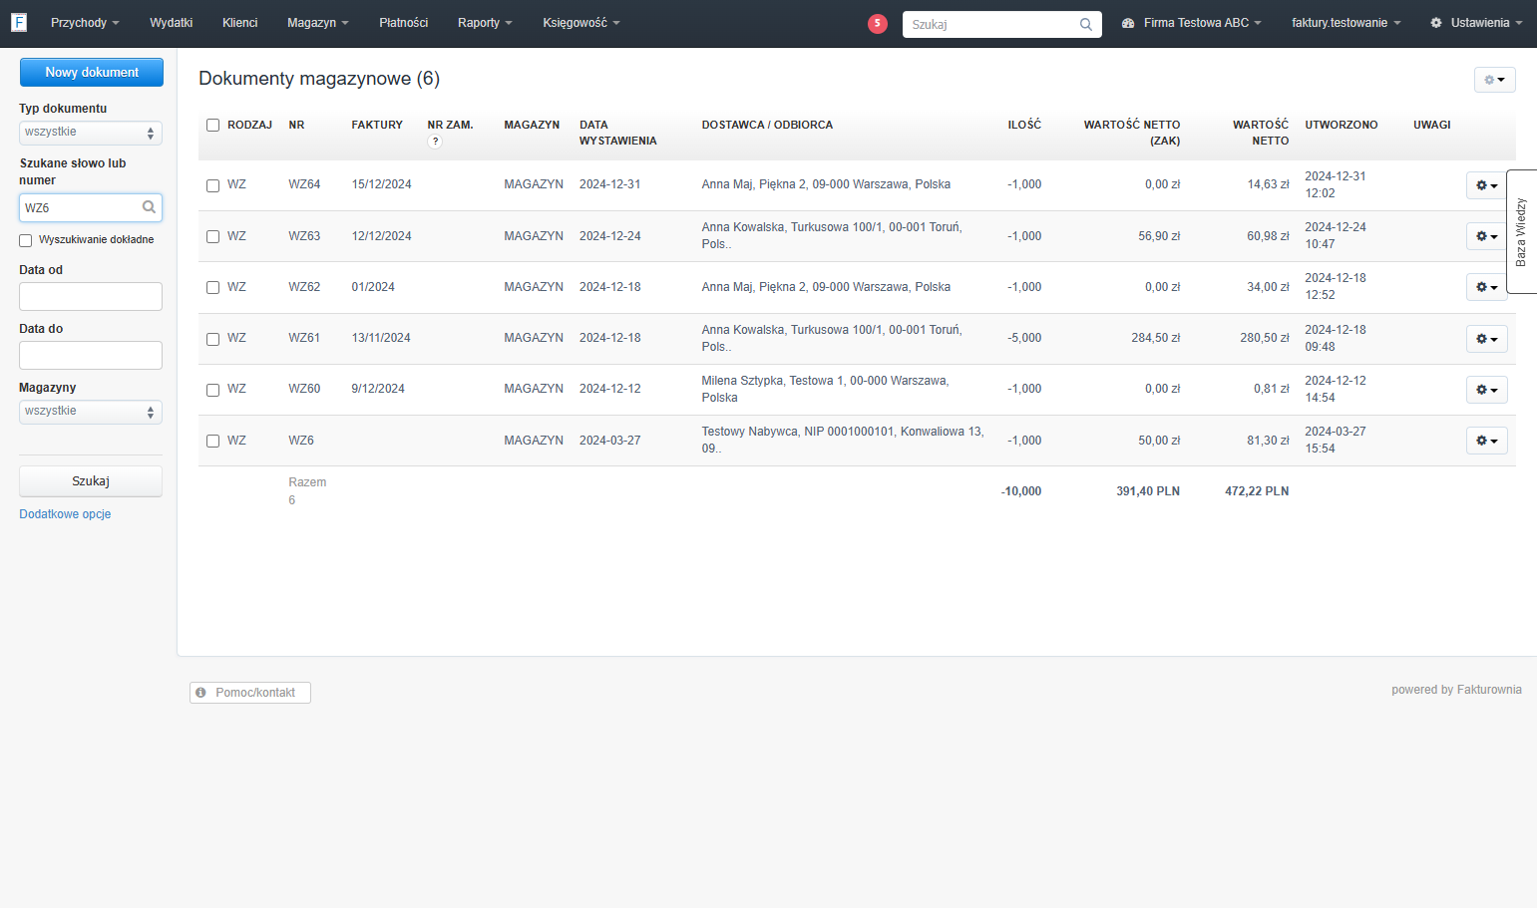Open the gear actions menu for WZ60
Screen dimensions: 1537x908
(1486, 390)
